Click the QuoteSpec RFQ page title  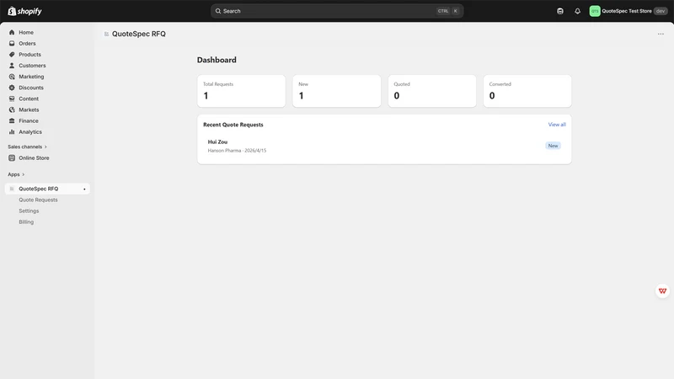point(139,34)
